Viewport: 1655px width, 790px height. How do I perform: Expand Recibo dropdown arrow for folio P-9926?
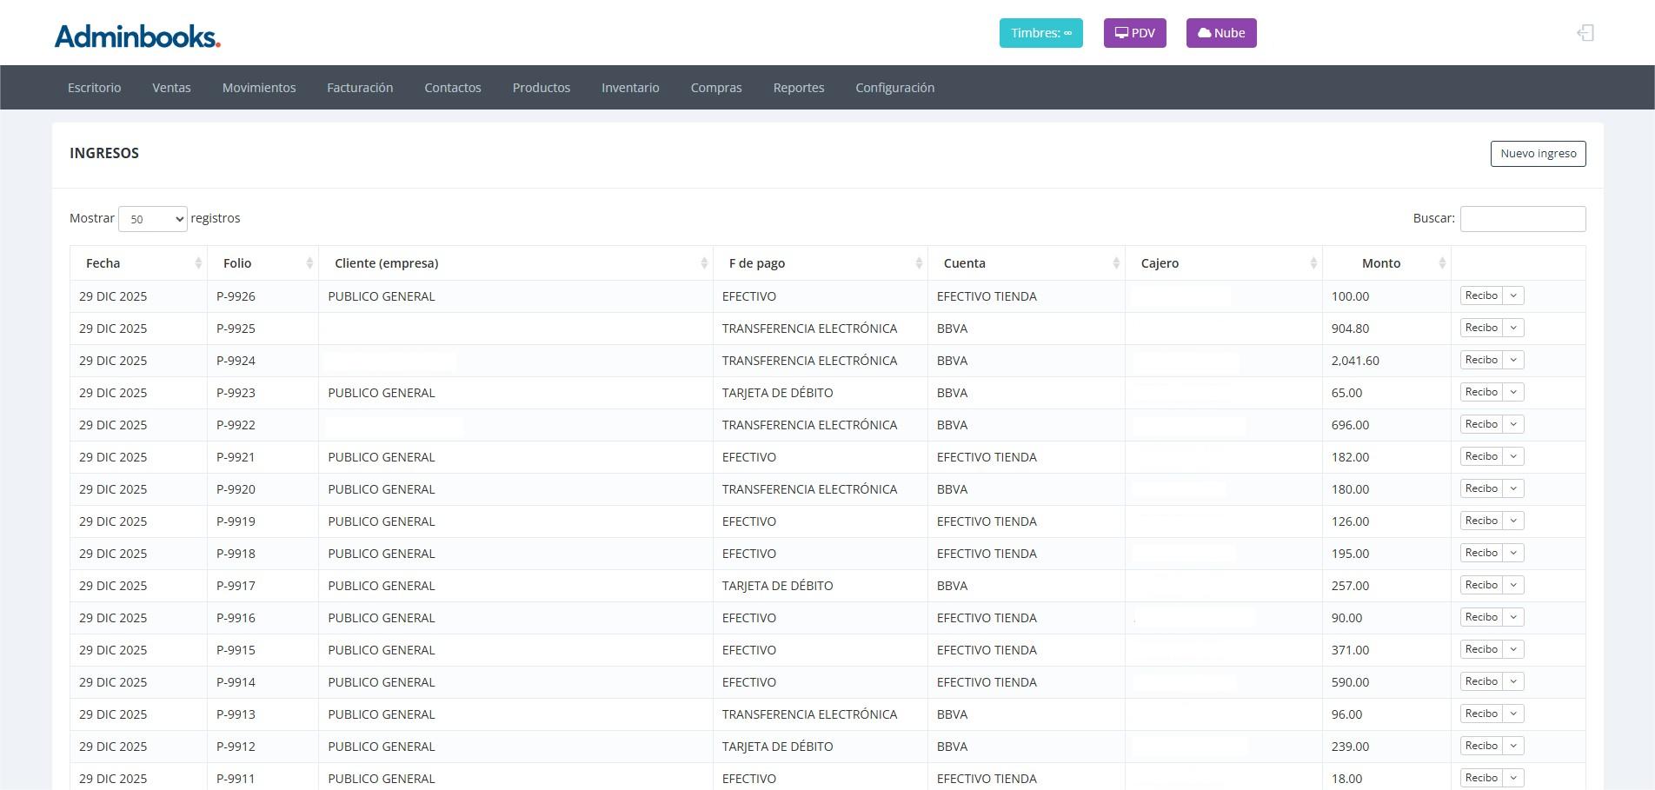1513,295
